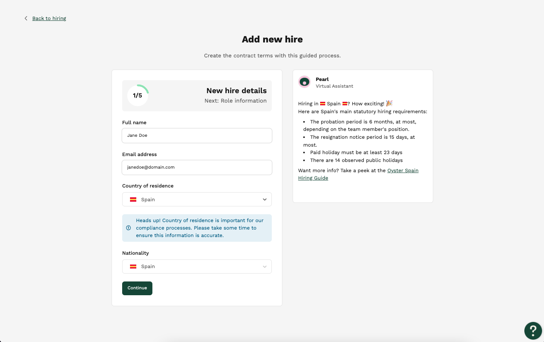This screenshot has height=342, width=544.
Task: Open the Country of residence dropdown
Action: [x=197, y=199]
